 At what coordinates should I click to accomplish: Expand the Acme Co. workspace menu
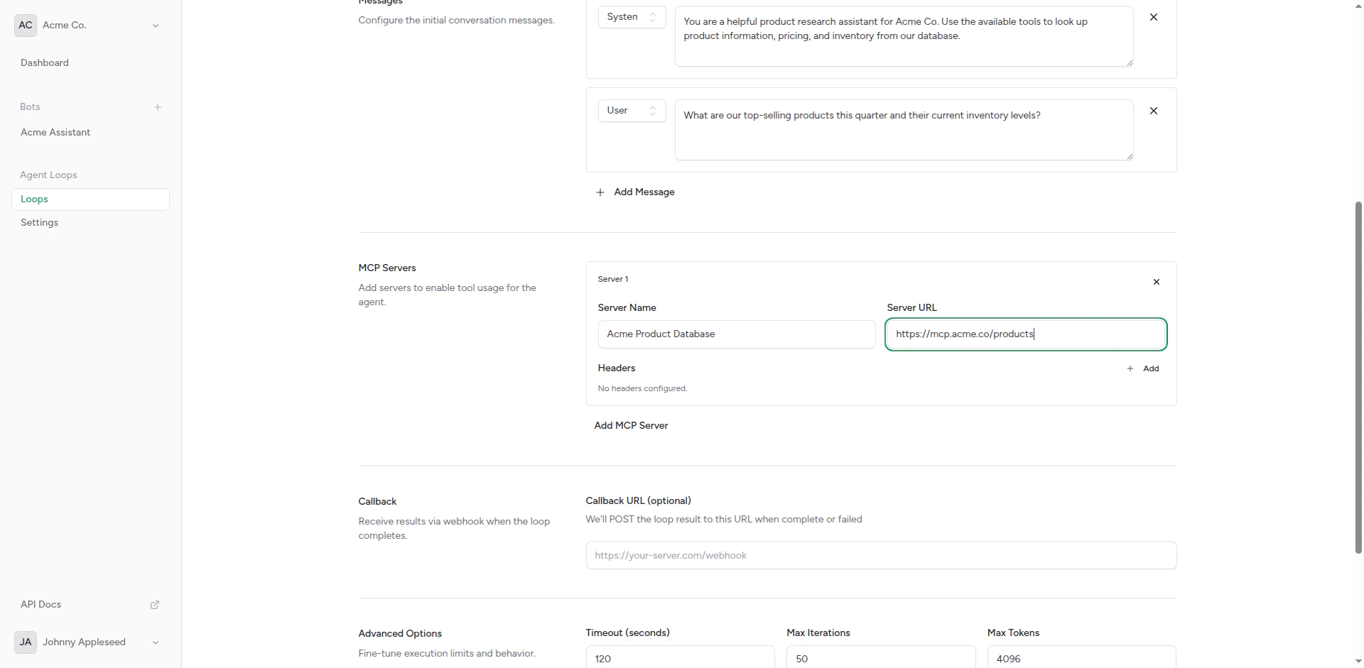pos(155,25)
